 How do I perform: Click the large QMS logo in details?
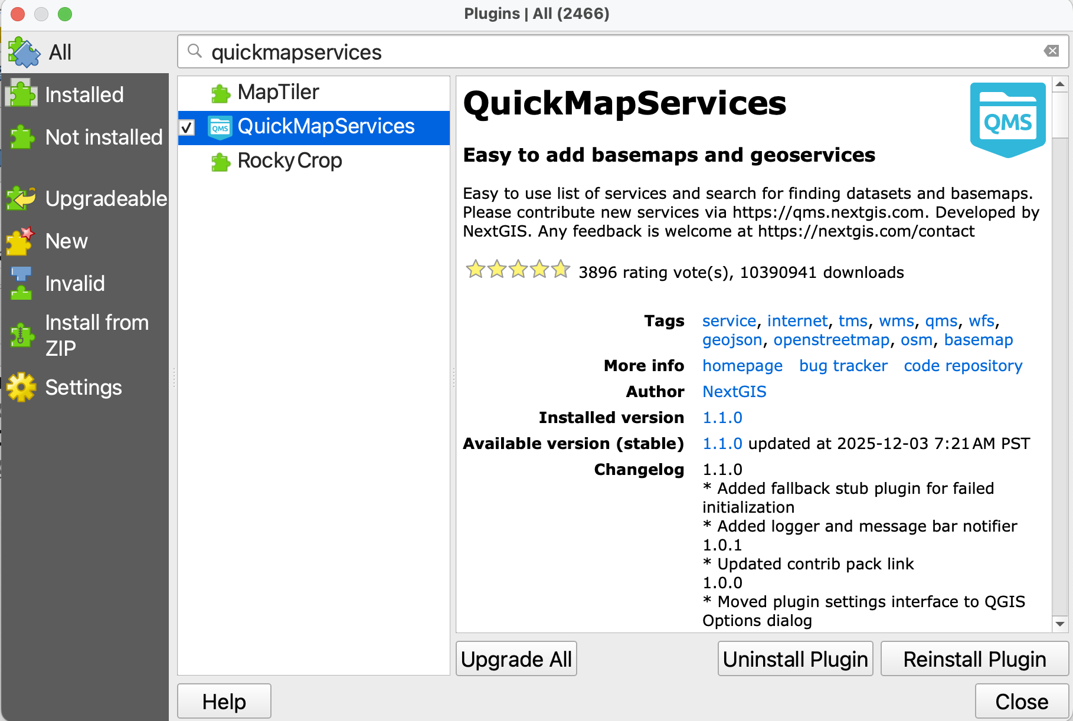tap(1007, 120)
